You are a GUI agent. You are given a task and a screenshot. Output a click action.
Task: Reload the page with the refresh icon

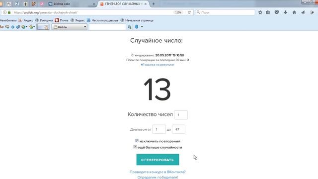click(189, 12)
